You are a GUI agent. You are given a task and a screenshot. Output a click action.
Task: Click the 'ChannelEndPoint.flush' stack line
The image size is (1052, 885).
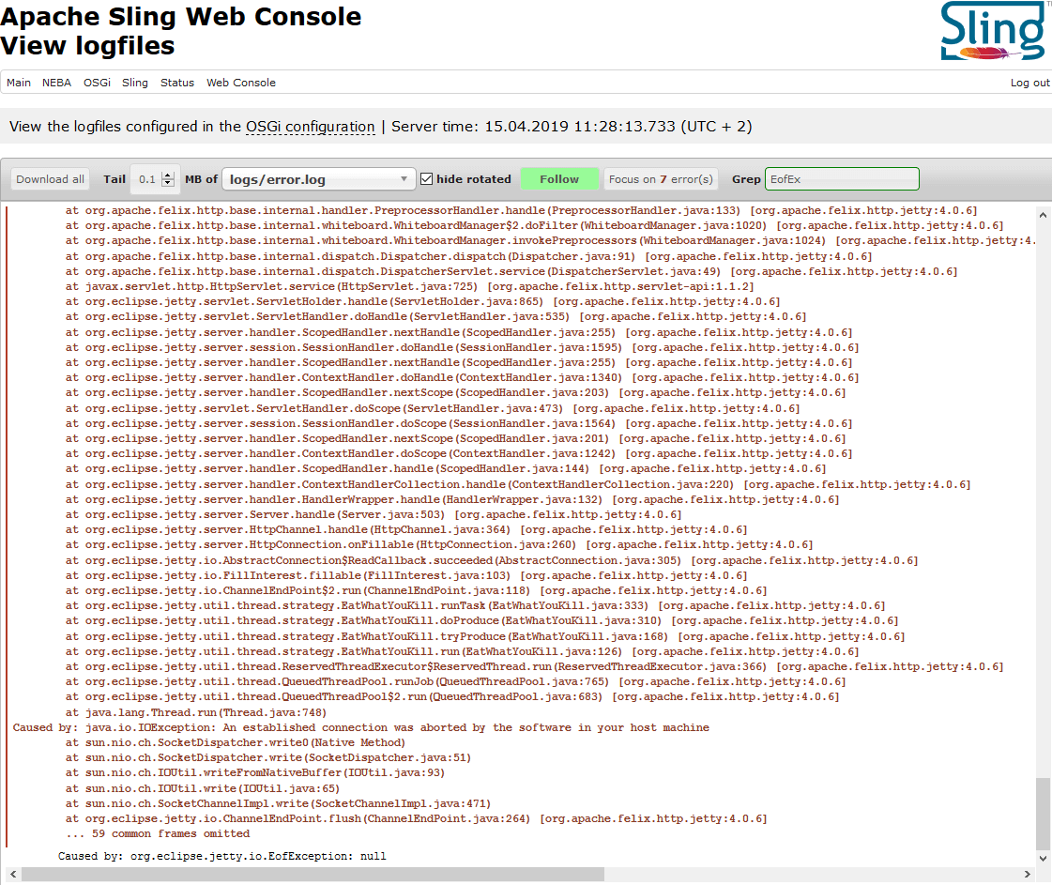[416, 819]
